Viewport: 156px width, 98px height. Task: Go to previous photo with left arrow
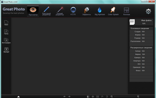point(64,96)
